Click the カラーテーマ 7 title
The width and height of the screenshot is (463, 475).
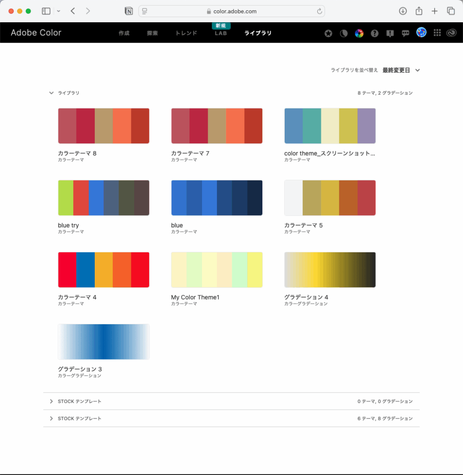(190, 153)
